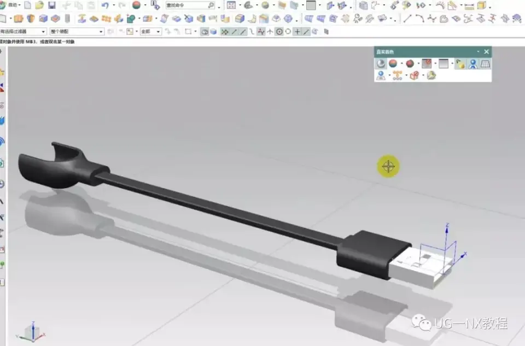Toggle the True Shading sphere button
Screen dimensions: 525x346
[x=380, y=64]
